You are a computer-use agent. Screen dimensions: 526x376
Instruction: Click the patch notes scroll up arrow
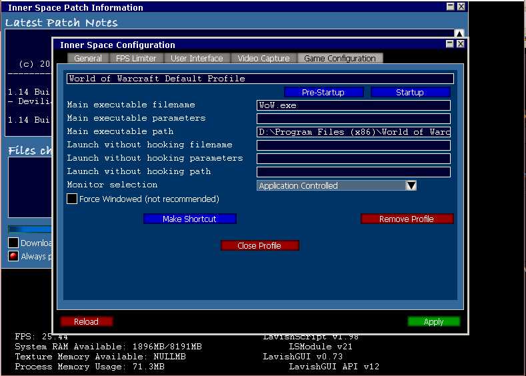pos(459,33)
